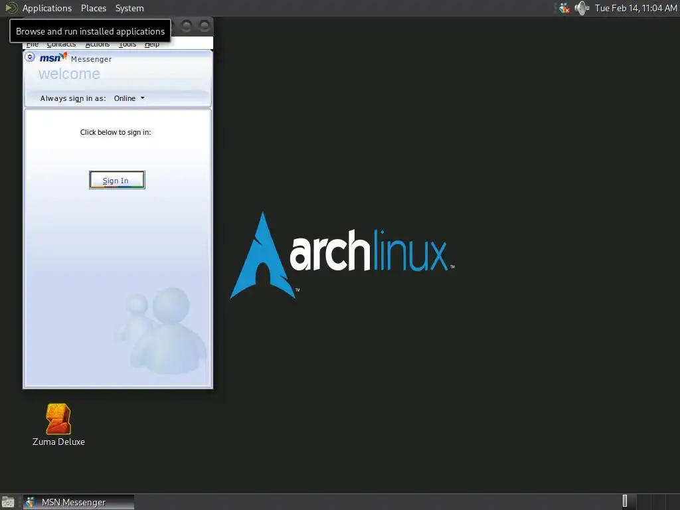The height and width of the screenshot is (510, 680).
Task: Open the System menu in top panel
Action: 129,8
